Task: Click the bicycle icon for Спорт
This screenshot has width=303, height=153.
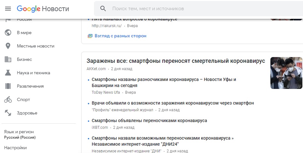Action: point(8,99)
